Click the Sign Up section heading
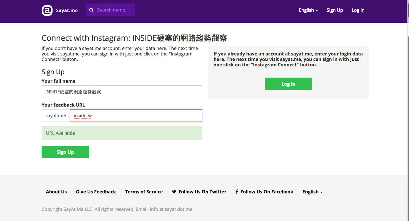 53,72
